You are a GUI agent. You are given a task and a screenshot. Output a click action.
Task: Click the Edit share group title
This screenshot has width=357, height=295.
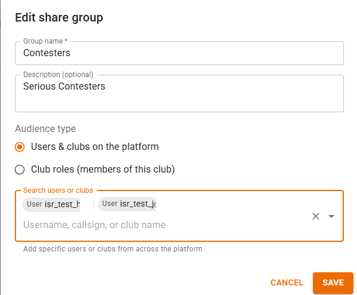click(x=59, y=17)
